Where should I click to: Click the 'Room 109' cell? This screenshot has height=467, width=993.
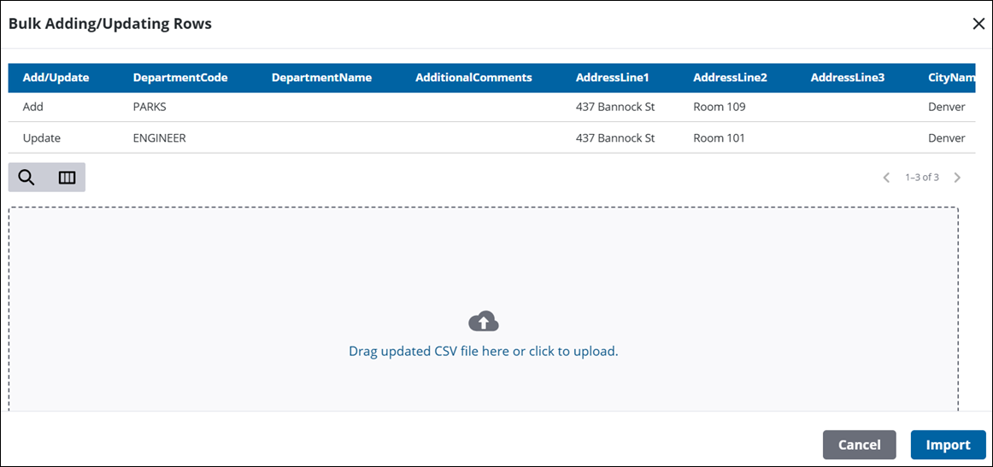click(x=720, y=107)
